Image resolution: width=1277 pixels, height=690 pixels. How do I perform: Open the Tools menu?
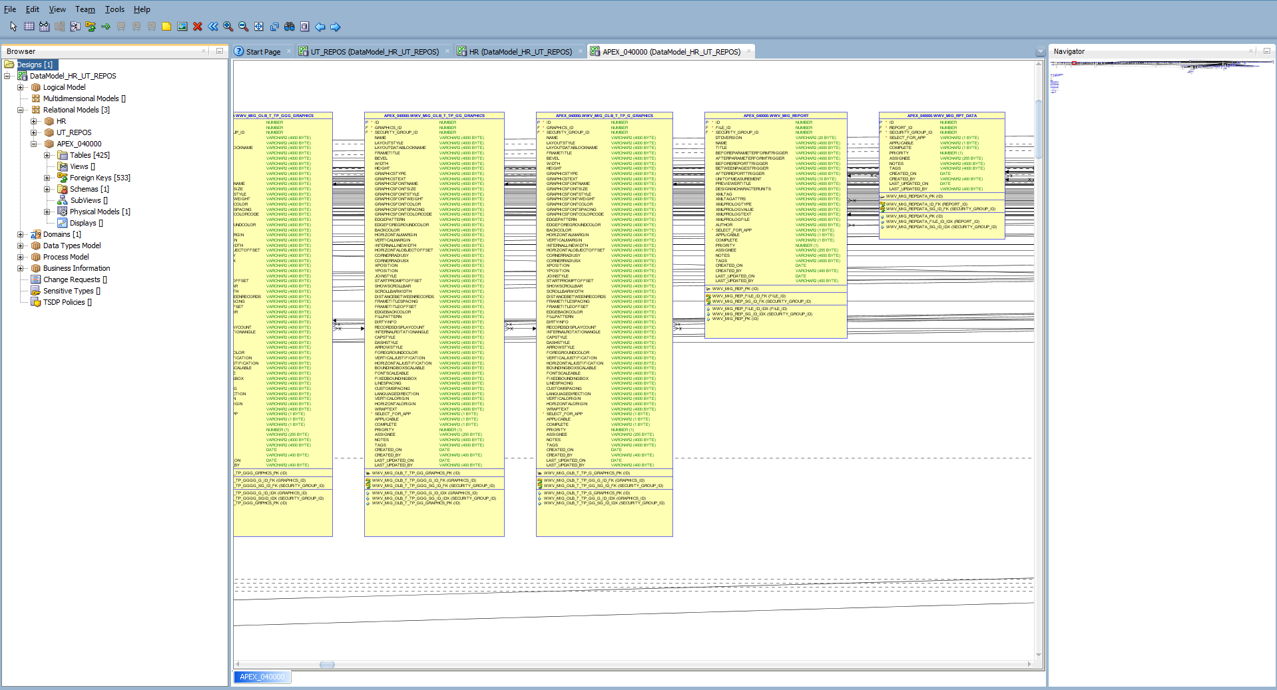tap(115, 9)
